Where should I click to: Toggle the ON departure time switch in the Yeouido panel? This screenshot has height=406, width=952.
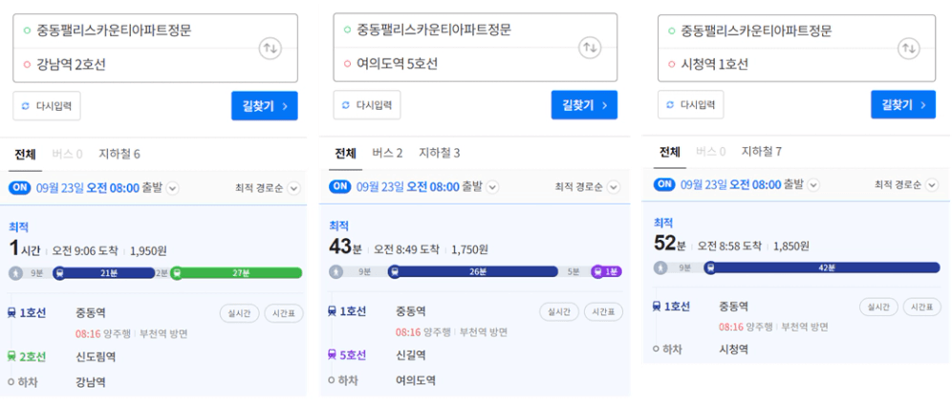click(x=340, y=186)
